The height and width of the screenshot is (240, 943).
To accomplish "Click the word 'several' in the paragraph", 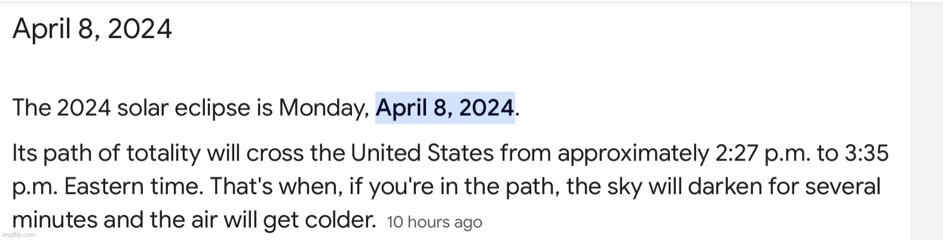I will coord(843,187).
